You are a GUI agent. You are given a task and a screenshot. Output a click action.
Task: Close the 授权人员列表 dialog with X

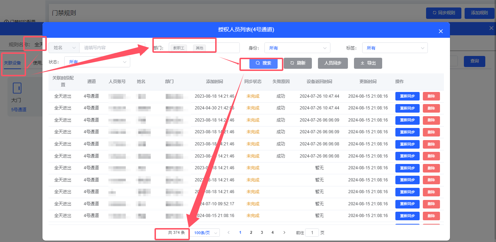[441, 31]
